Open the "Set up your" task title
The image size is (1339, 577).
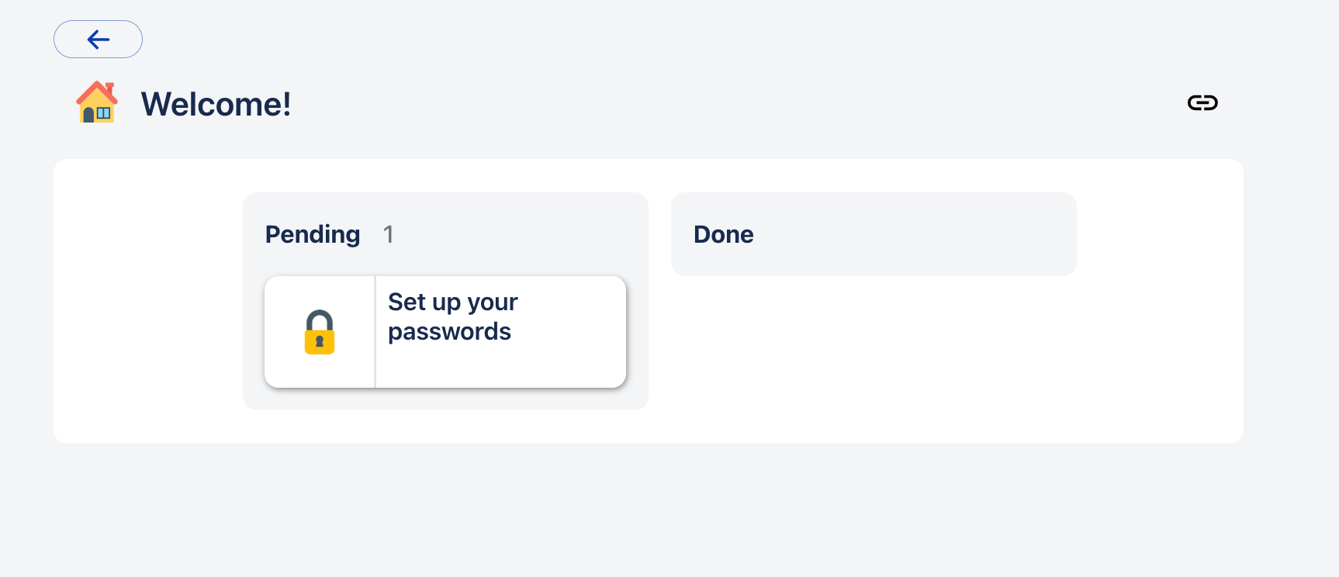(x=452, y=302)
